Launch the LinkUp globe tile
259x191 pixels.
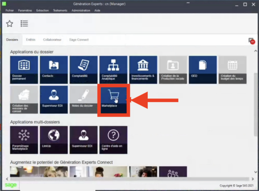(54, 140)
